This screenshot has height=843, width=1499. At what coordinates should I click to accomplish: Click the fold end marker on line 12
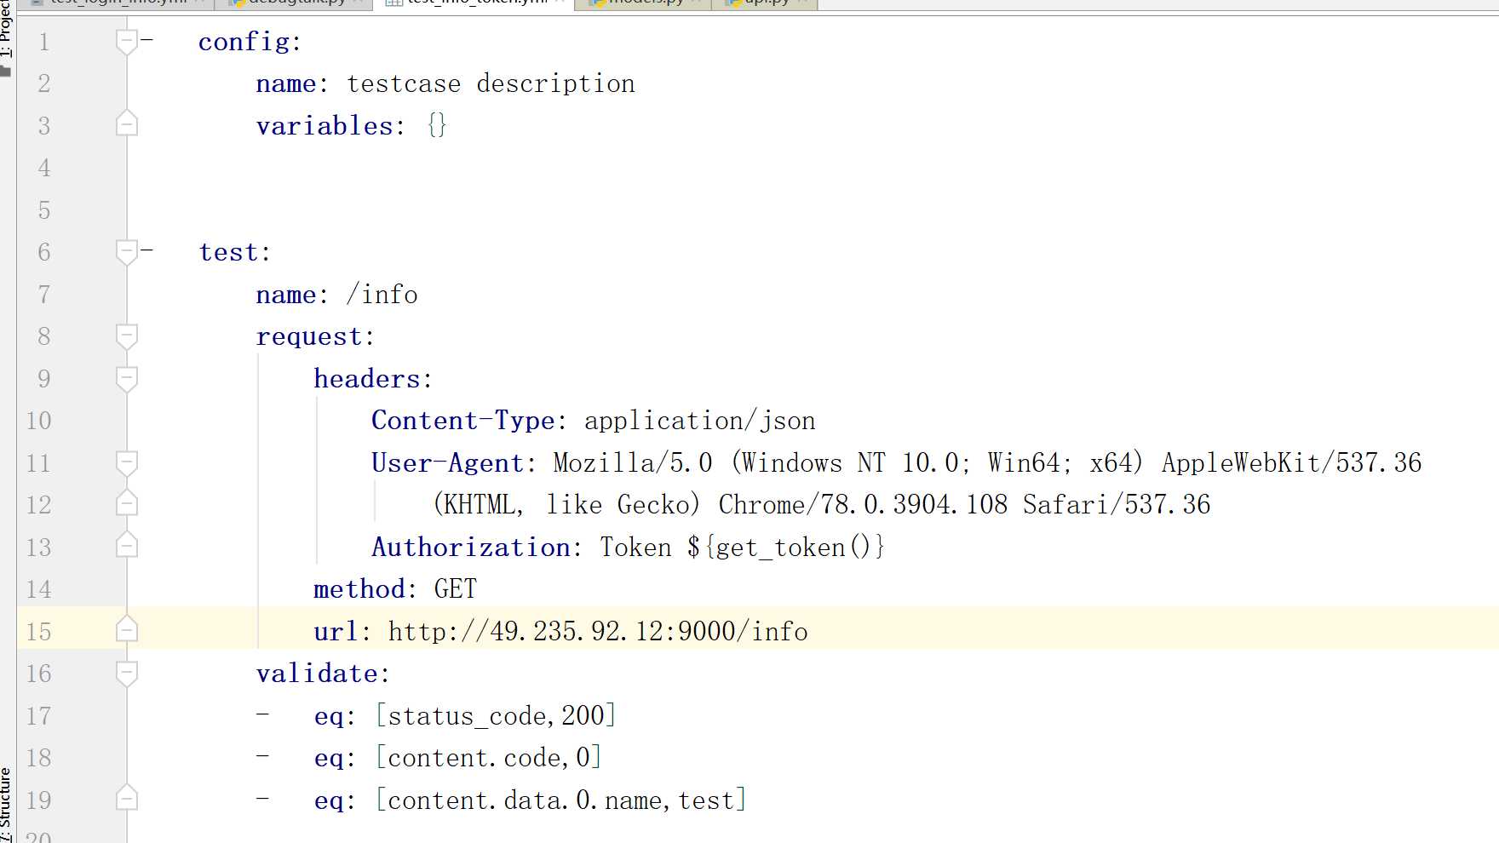[126, 503]
